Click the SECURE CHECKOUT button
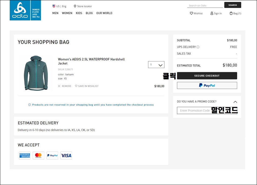The width and height of the screenshot is (257, 185). [207, 76]
